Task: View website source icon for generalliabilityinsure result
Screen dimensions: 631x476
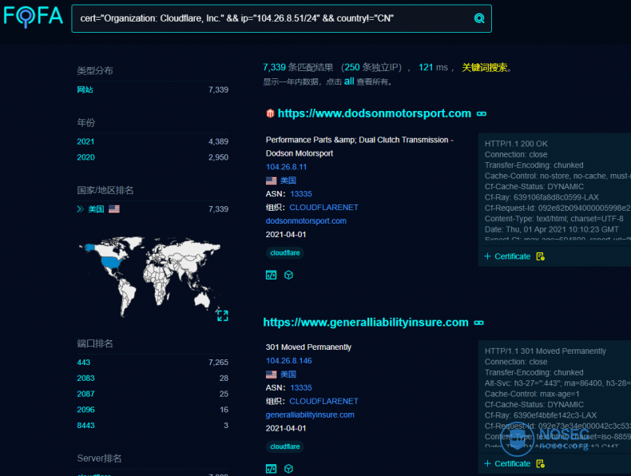Action: tap(272, 469)
